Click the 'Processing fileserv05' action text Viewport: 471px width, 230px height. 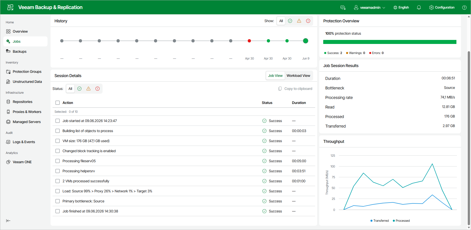coord(79,161)
